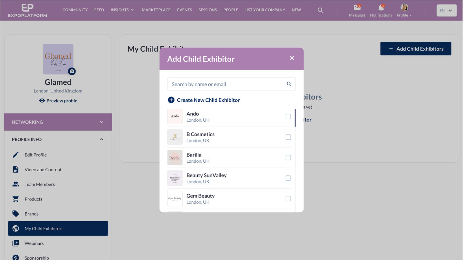Image resolution: width=463 pixels, height=260 pixels.
Task: Click the pencil icon for Edit Profile
Action: click(16, 155)
